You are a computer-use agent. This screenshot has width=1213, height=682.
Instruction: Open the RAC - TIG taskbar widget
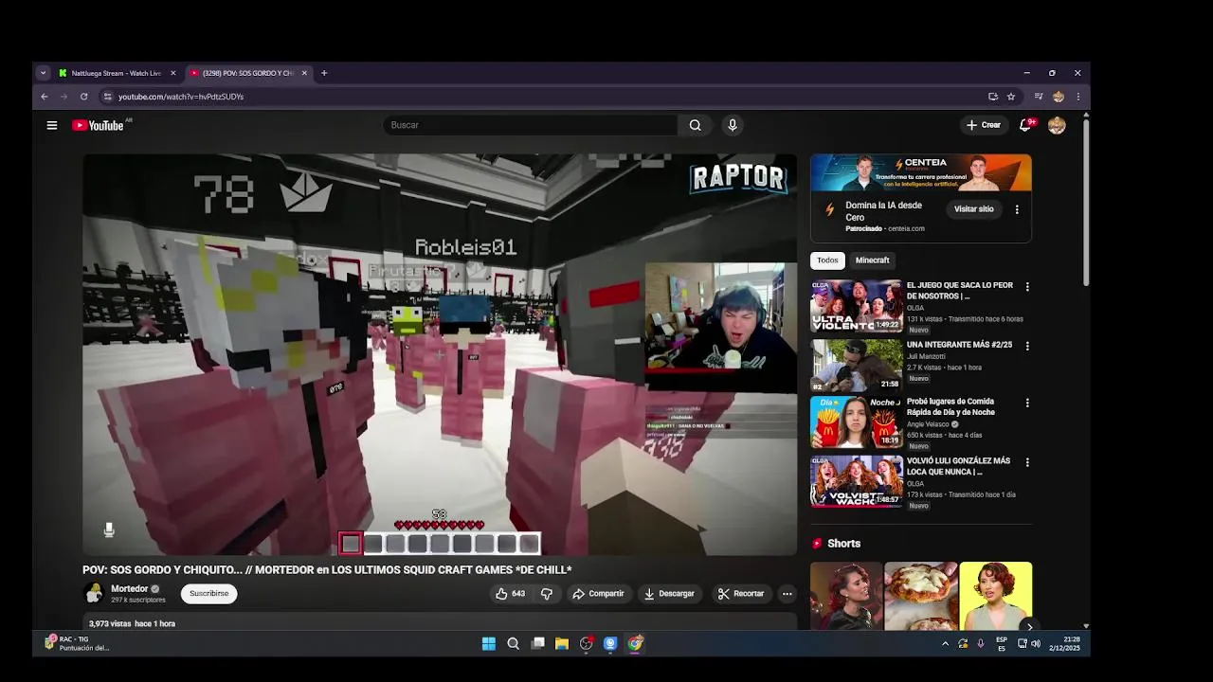coord(78,644)
